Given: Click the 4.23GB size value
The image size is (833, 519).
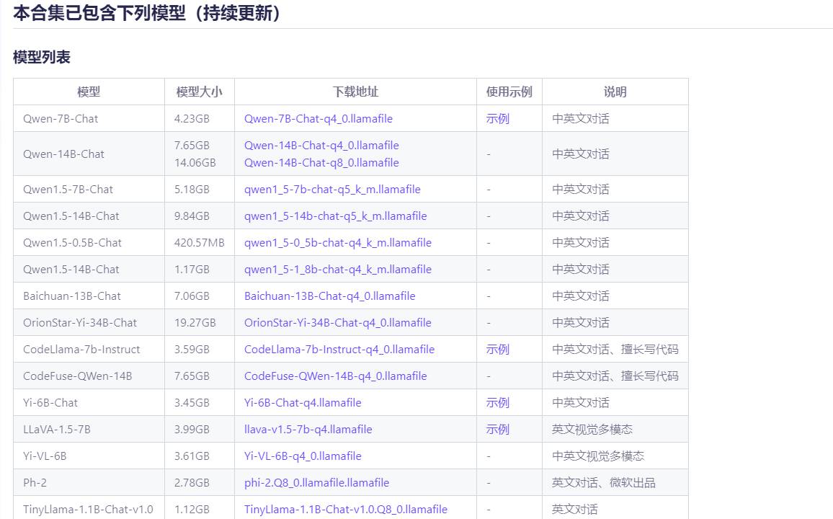Looking at the screenshot, I should (192, 118).
